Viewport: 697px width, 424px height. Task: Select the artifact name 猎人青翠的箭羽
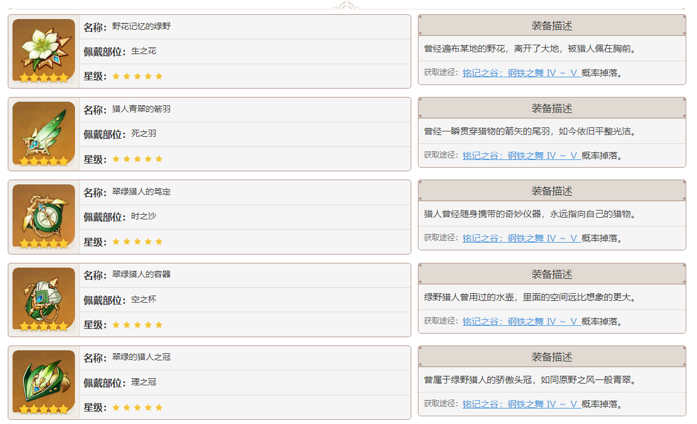tap(141, 109)
